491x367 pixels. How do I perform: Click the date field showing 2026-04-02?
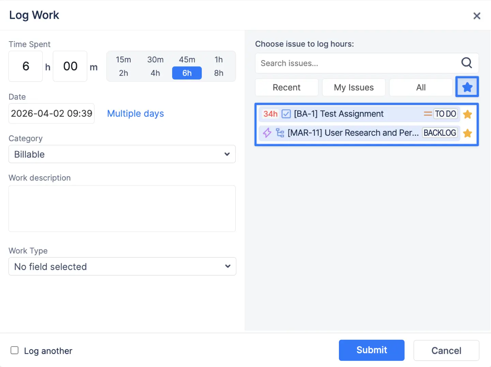[51, 113]
